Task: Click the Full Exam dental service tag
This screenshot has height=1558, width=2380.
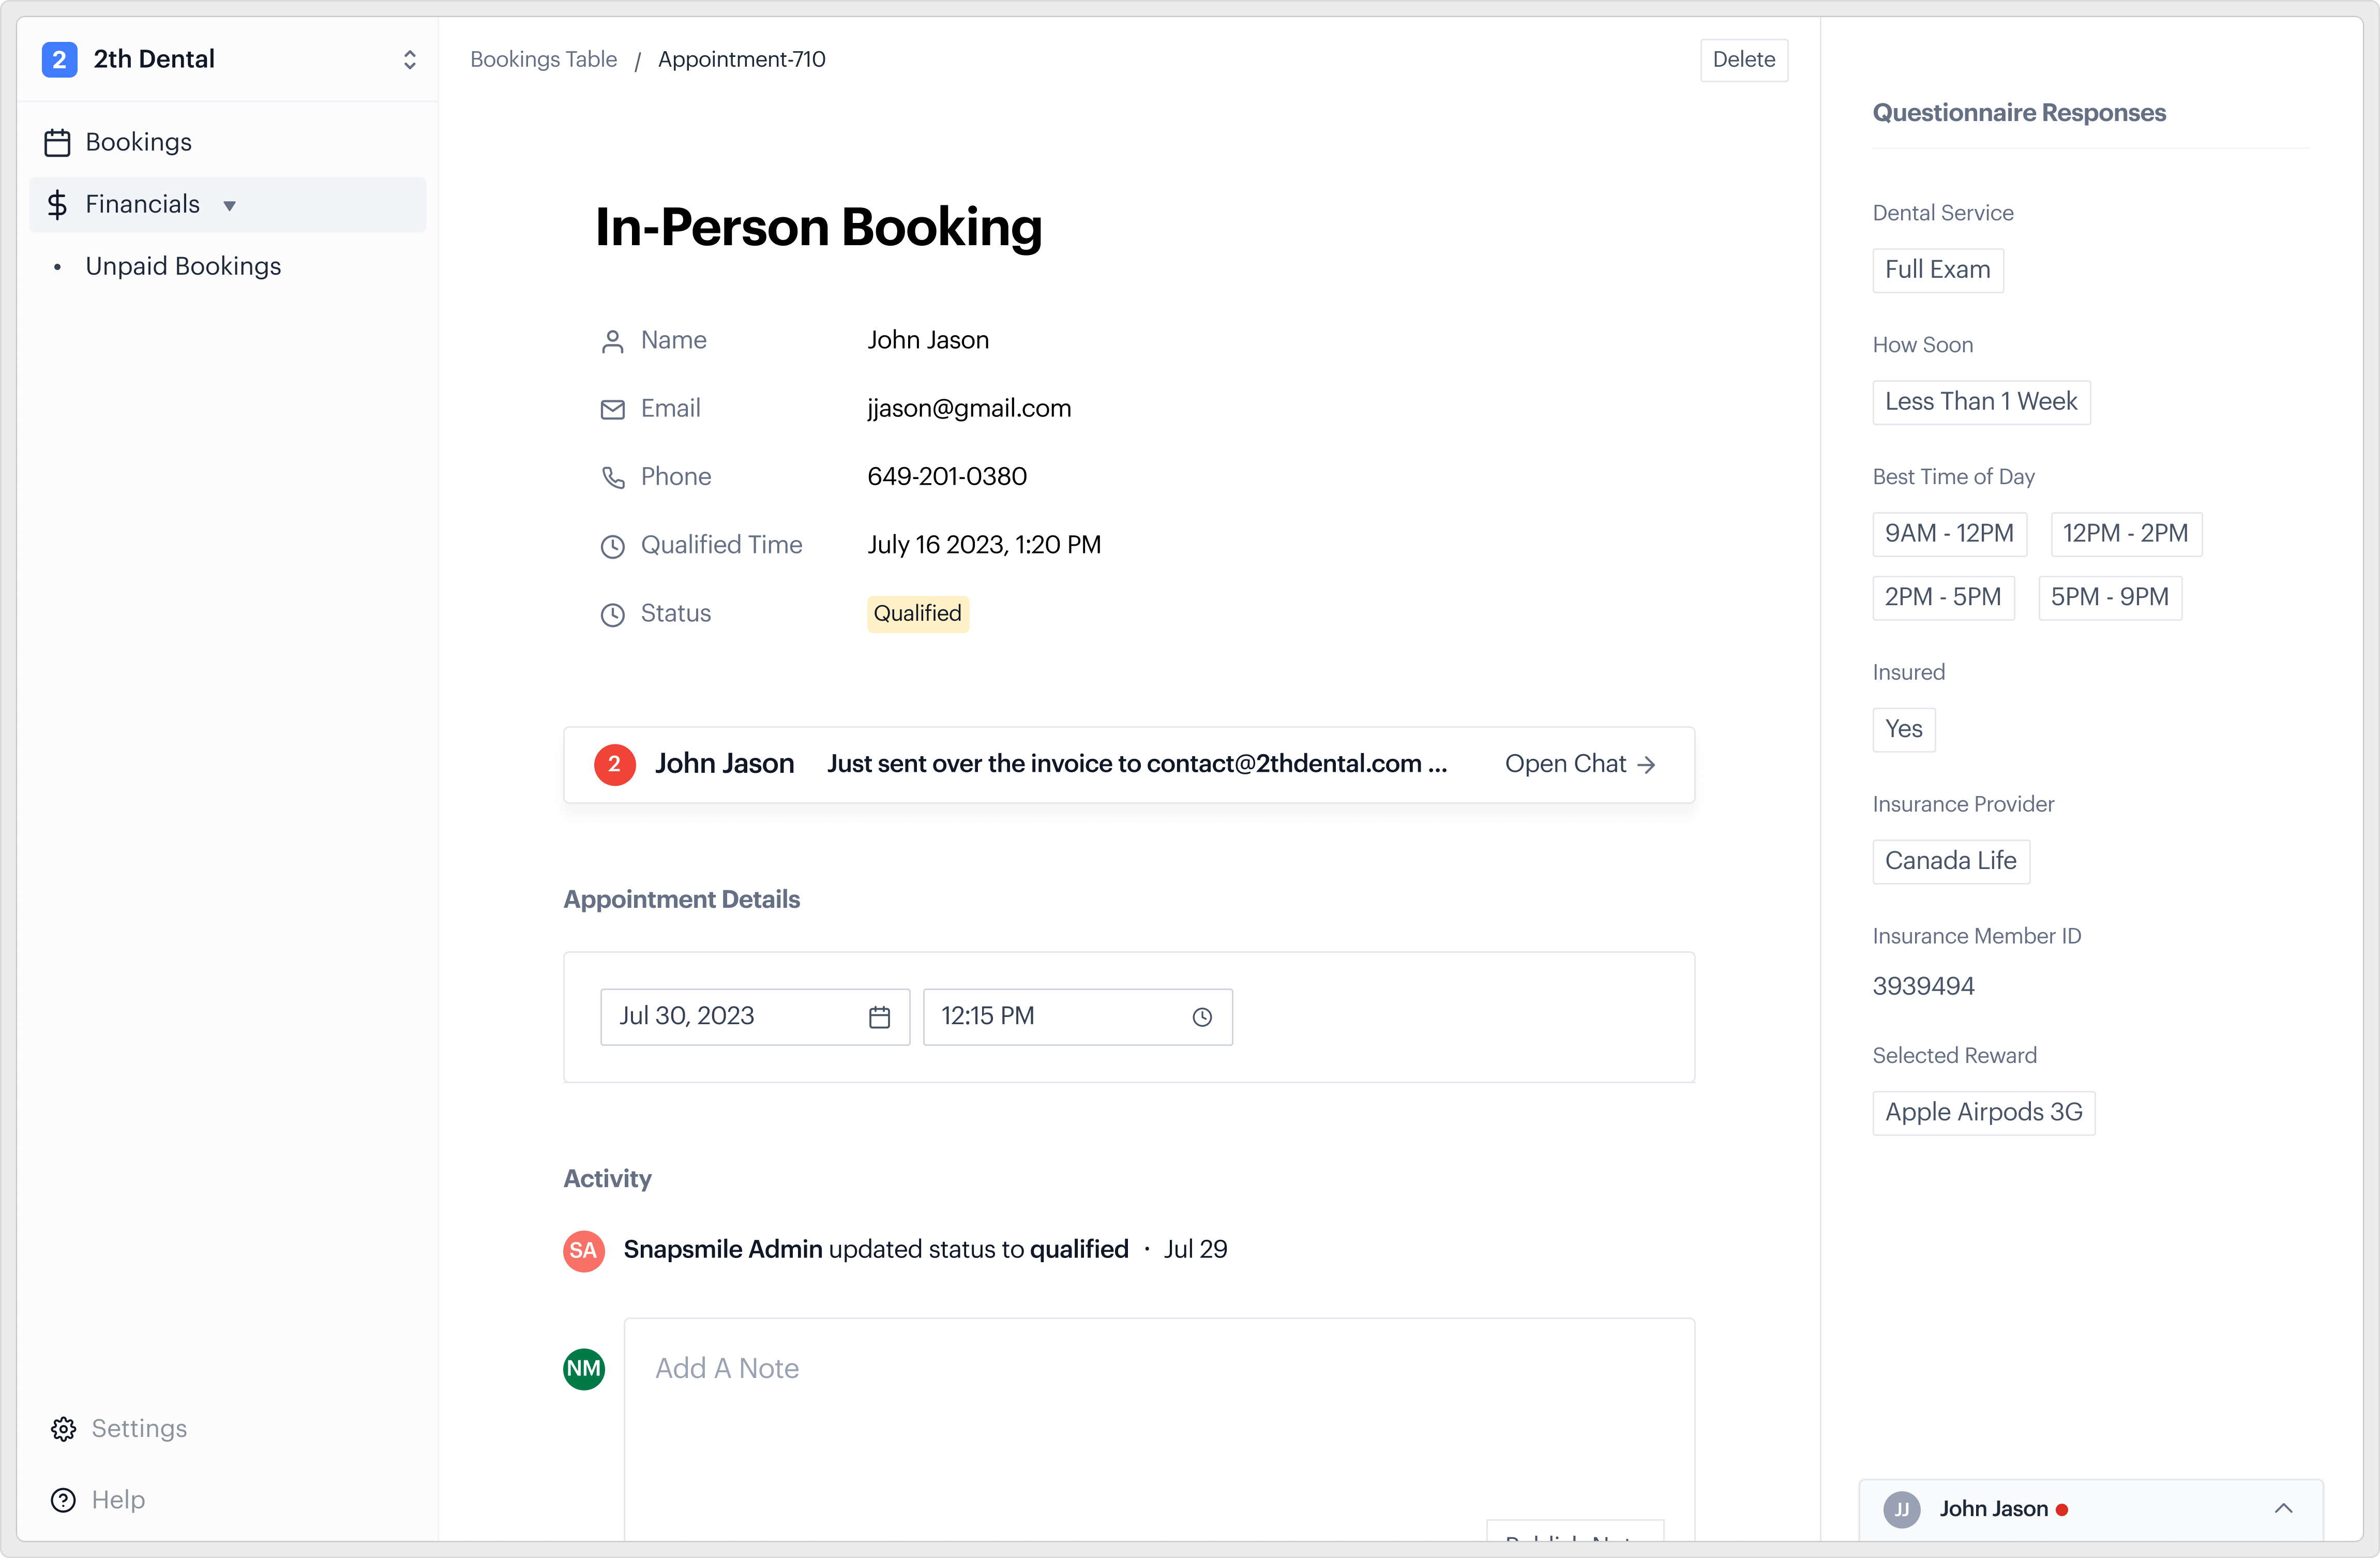Action: point(1937,270)
